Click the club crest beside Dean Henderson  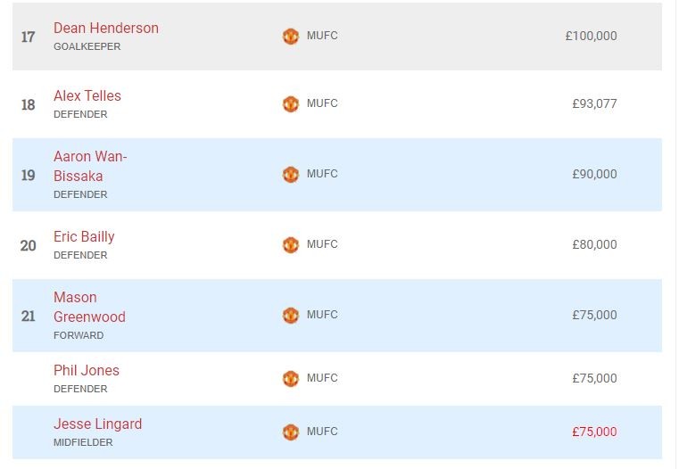click(290, 37)
